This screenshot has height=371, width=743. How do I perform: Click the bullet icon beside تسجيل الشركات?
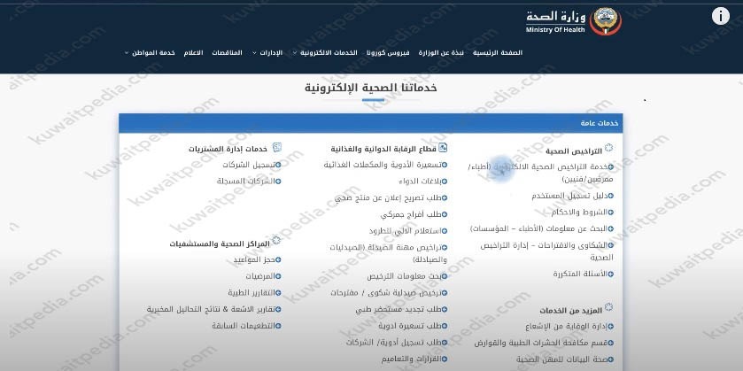coord(278,165)
